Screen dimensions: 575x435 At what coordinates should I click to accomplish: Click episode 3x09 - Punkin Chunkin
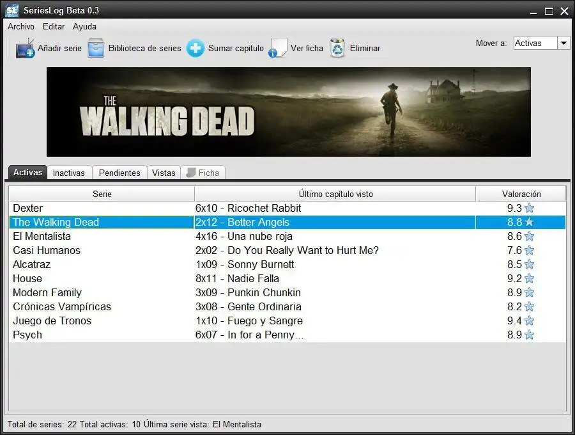[248, 292]
